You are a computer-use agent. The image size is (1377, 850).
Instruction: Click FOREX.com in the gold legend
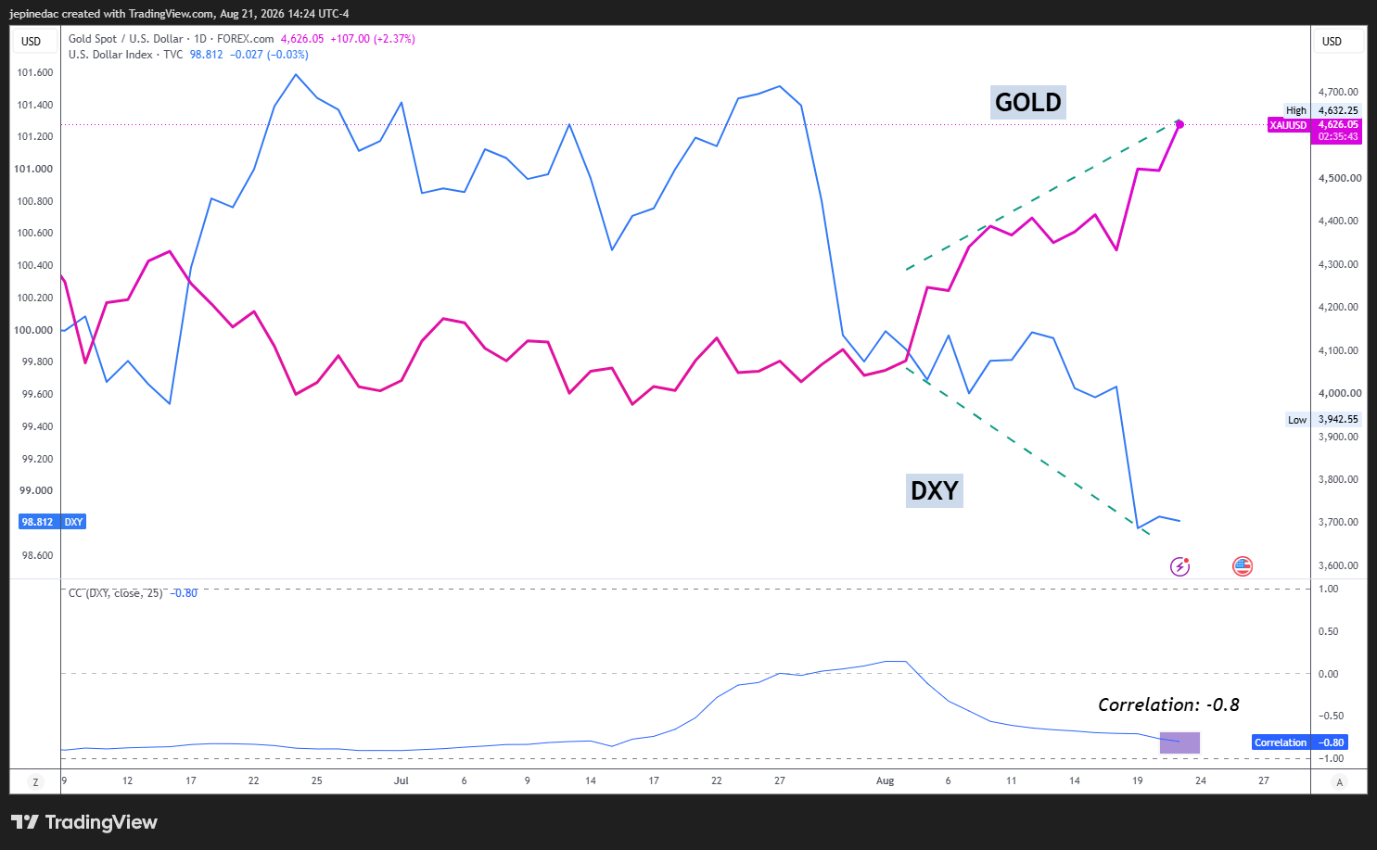[246, 39]
